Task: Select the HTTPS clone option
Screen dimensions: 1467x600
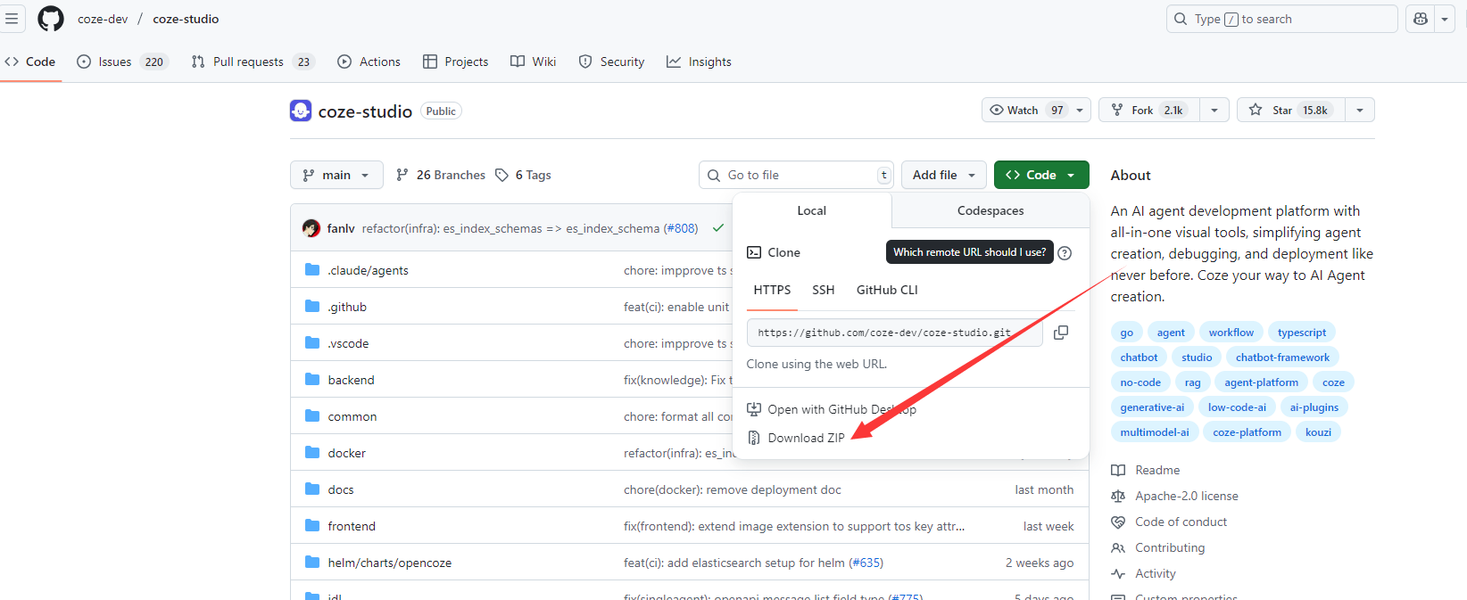Action: pos(772,290)
